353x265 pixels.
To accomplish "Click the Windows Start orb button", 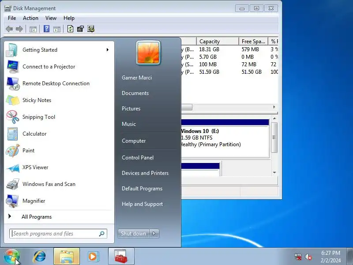I will pos(12,257).
